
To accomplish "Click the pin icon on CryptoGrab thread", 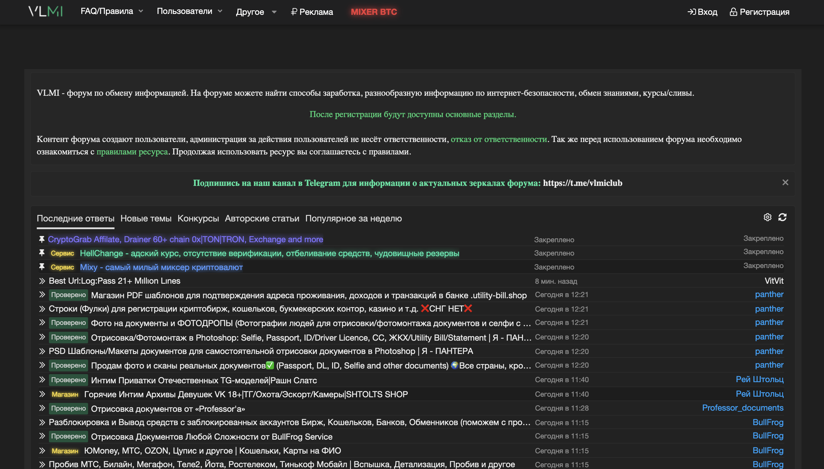I will (x=42, y=239).
